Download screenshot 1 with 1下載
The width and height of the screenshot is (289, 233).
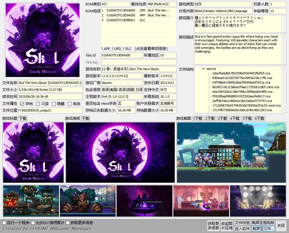pyautogui.click(x=198, y=118)
